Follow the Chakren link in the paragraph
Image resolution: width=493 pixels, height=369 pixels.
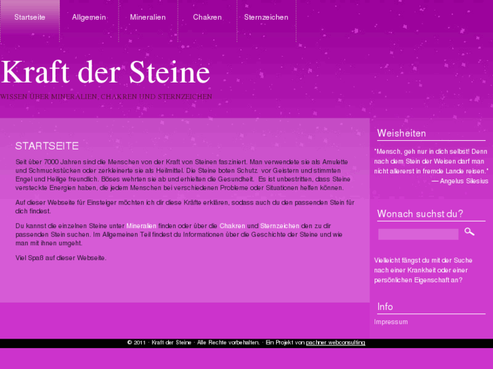pos(232,225)
